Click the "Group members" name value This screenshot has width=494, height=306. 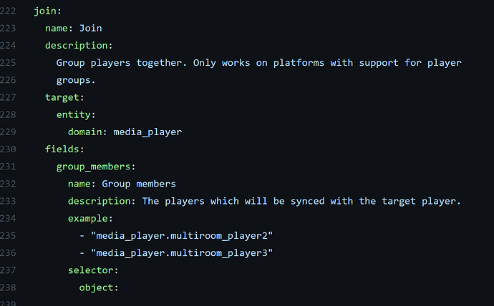(139, 184)
